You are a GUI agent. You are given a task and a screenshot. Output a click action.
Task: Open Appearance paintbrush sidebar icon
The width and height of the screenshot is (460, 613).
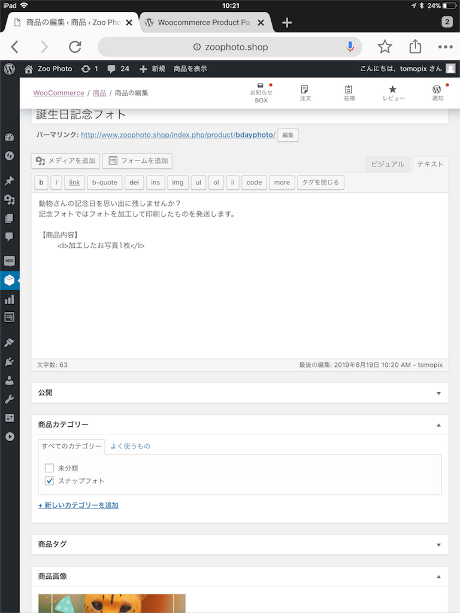(x=10, y=342)
